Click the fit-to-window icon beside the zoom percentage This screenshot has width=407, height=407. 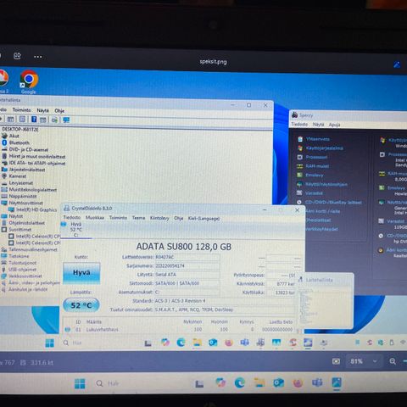click(336, 361)
